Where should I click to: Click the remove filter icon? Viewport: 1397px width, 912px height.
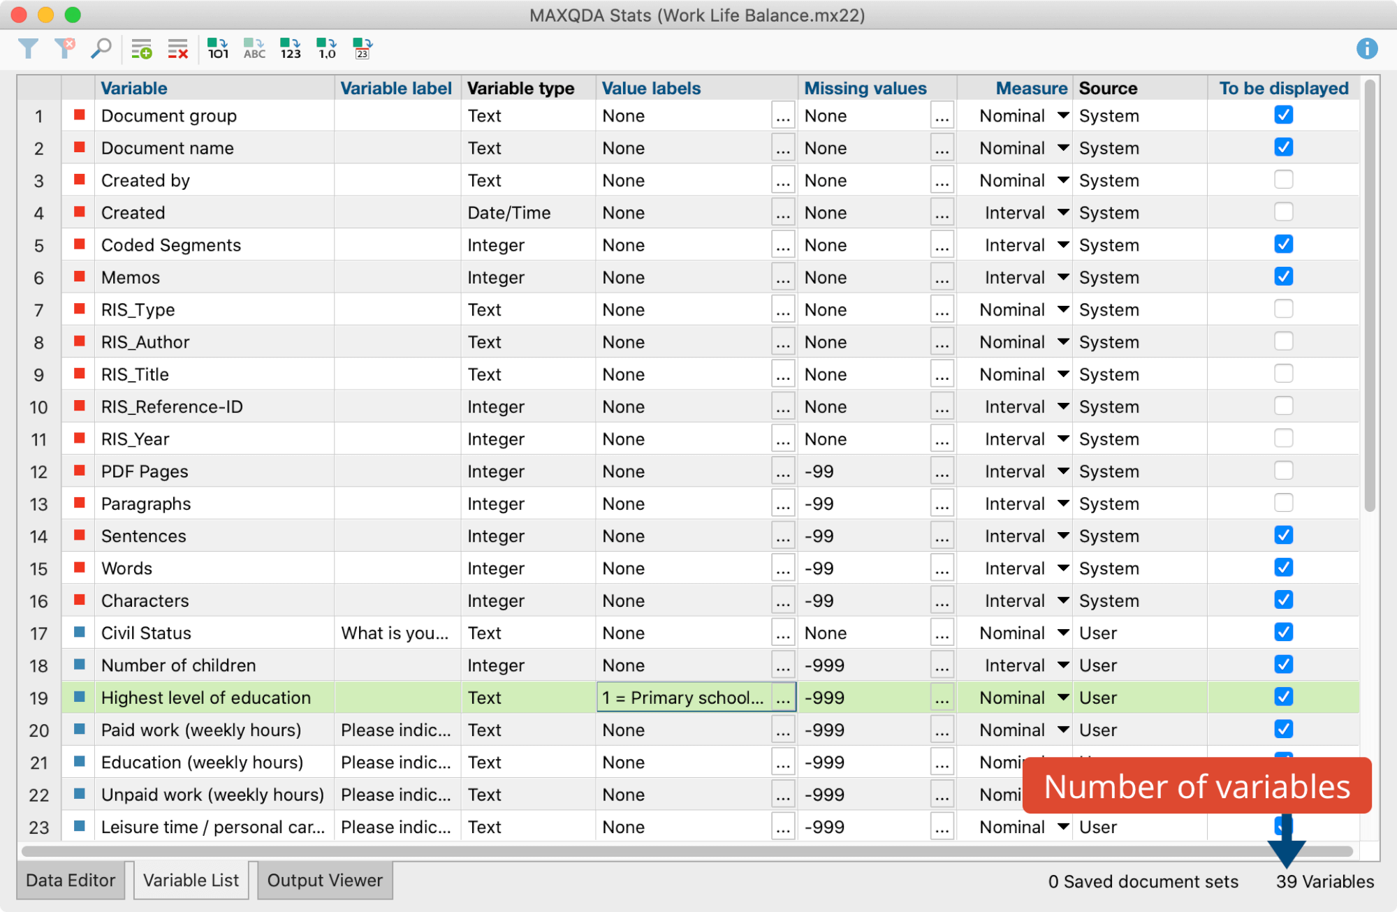tap(66, 49)
